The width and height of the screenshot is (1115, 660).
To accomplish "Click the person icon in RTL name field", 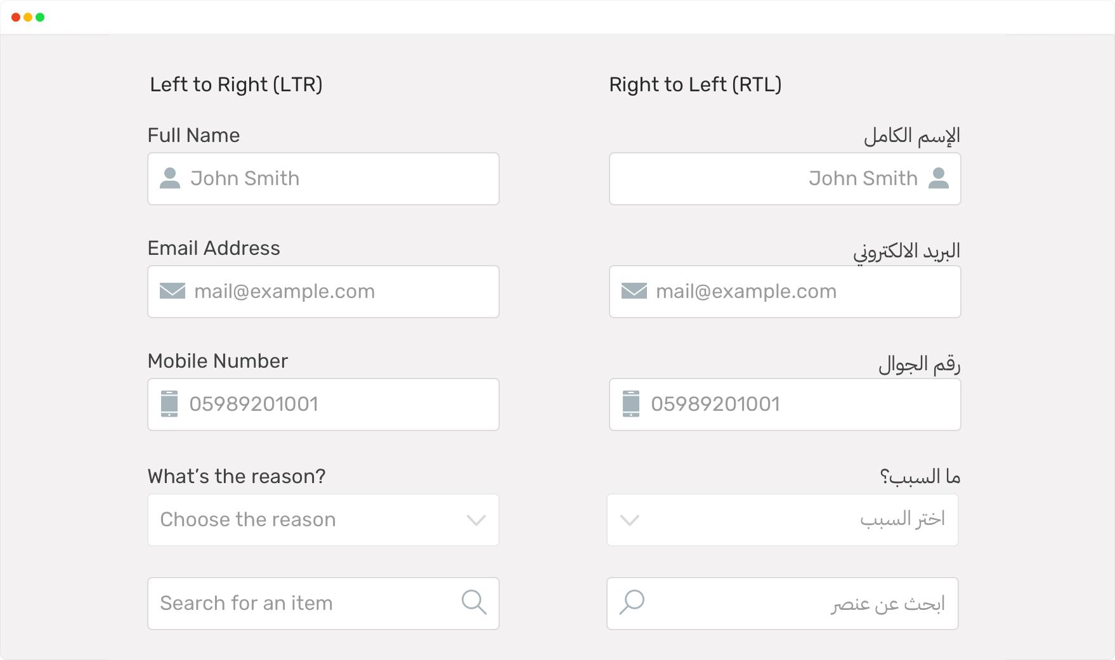I will point(938,178).
